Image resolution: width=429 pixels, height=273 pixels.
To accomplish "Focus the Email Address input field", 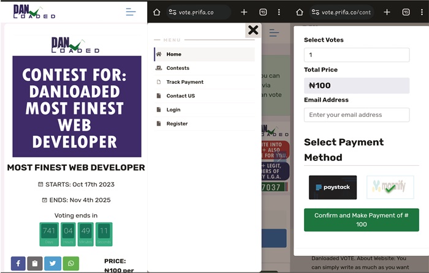I will 357,115.
